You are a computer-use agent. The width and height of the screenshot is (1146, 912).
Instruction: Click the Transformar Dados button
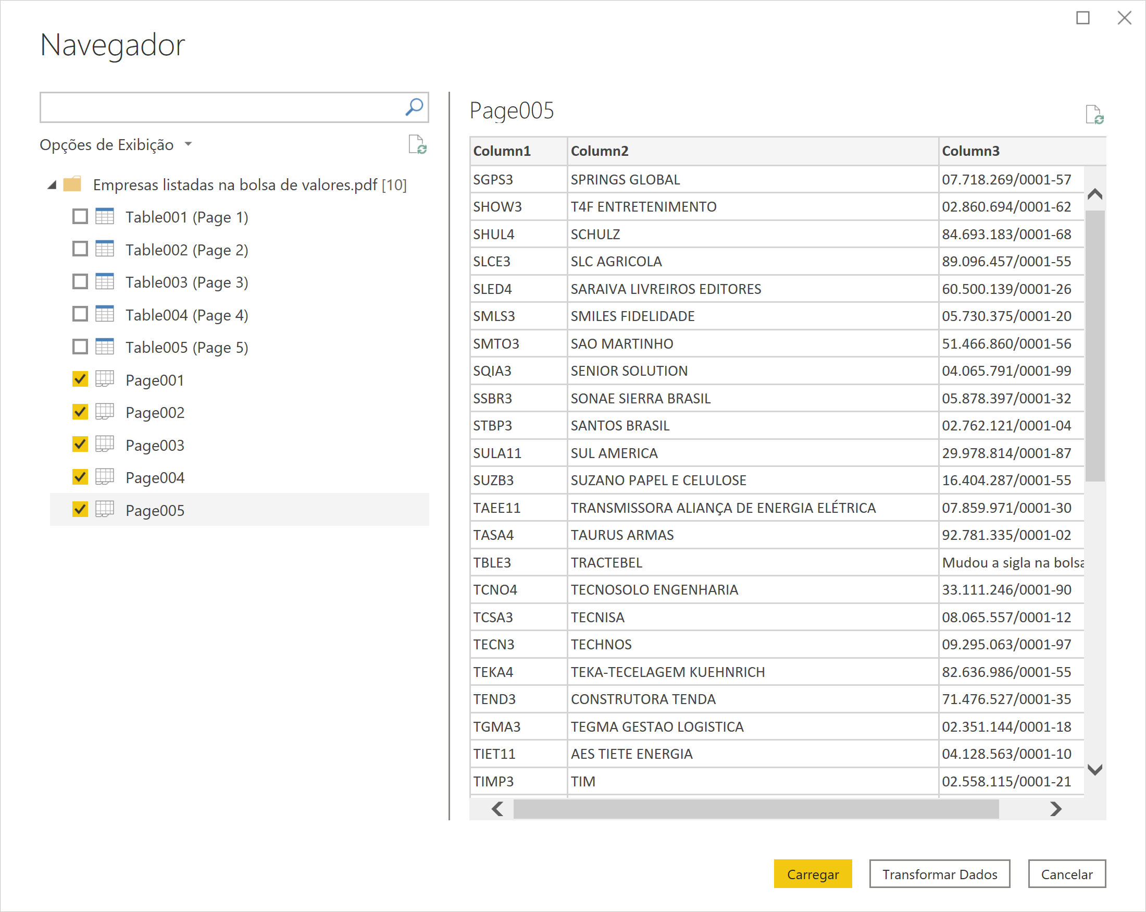click(x=939, y=874)
